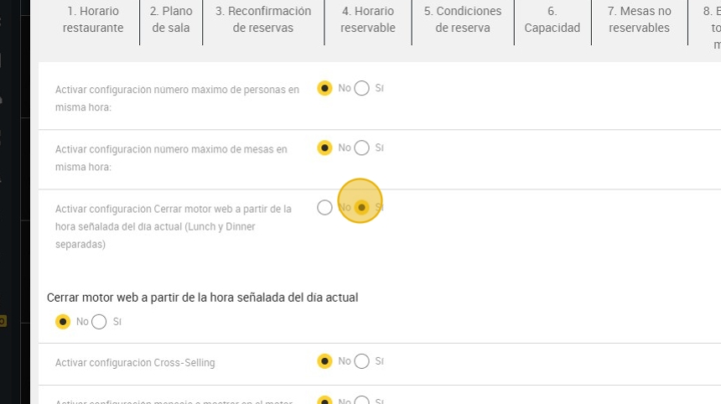Image resolution: width=721 pixels, height=404 pixels.
Task: Set Cerrar motor web Lunch y Dinner to No
Action: coord(325,207)
